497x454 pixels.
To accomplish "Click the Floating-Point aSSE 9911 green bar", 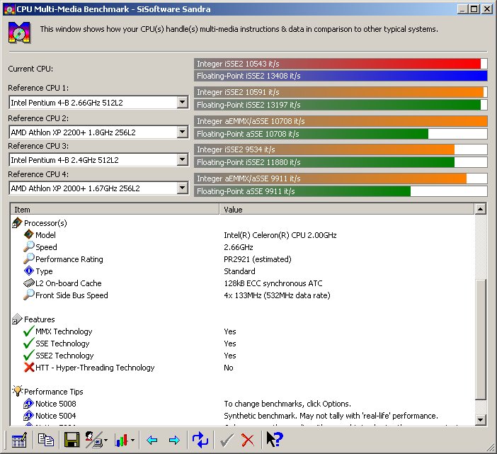I will 341,191.
